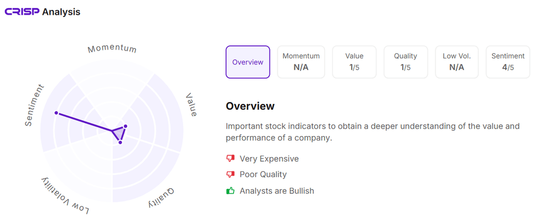Open the Momentum N/A tab

click(x=301, y=62)
